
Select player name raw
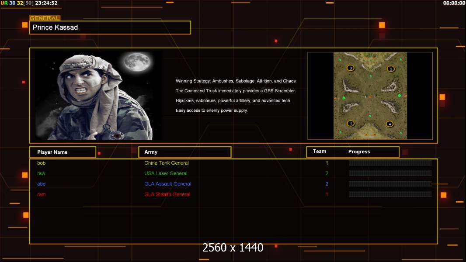pos(41,173)
